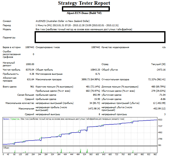Click x-axis trade number 85

tap(14, 155)
